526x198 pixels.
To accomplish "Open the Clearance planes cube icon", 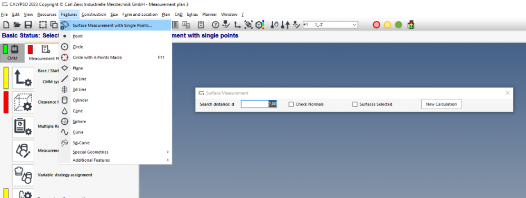I will coord(23,102).
